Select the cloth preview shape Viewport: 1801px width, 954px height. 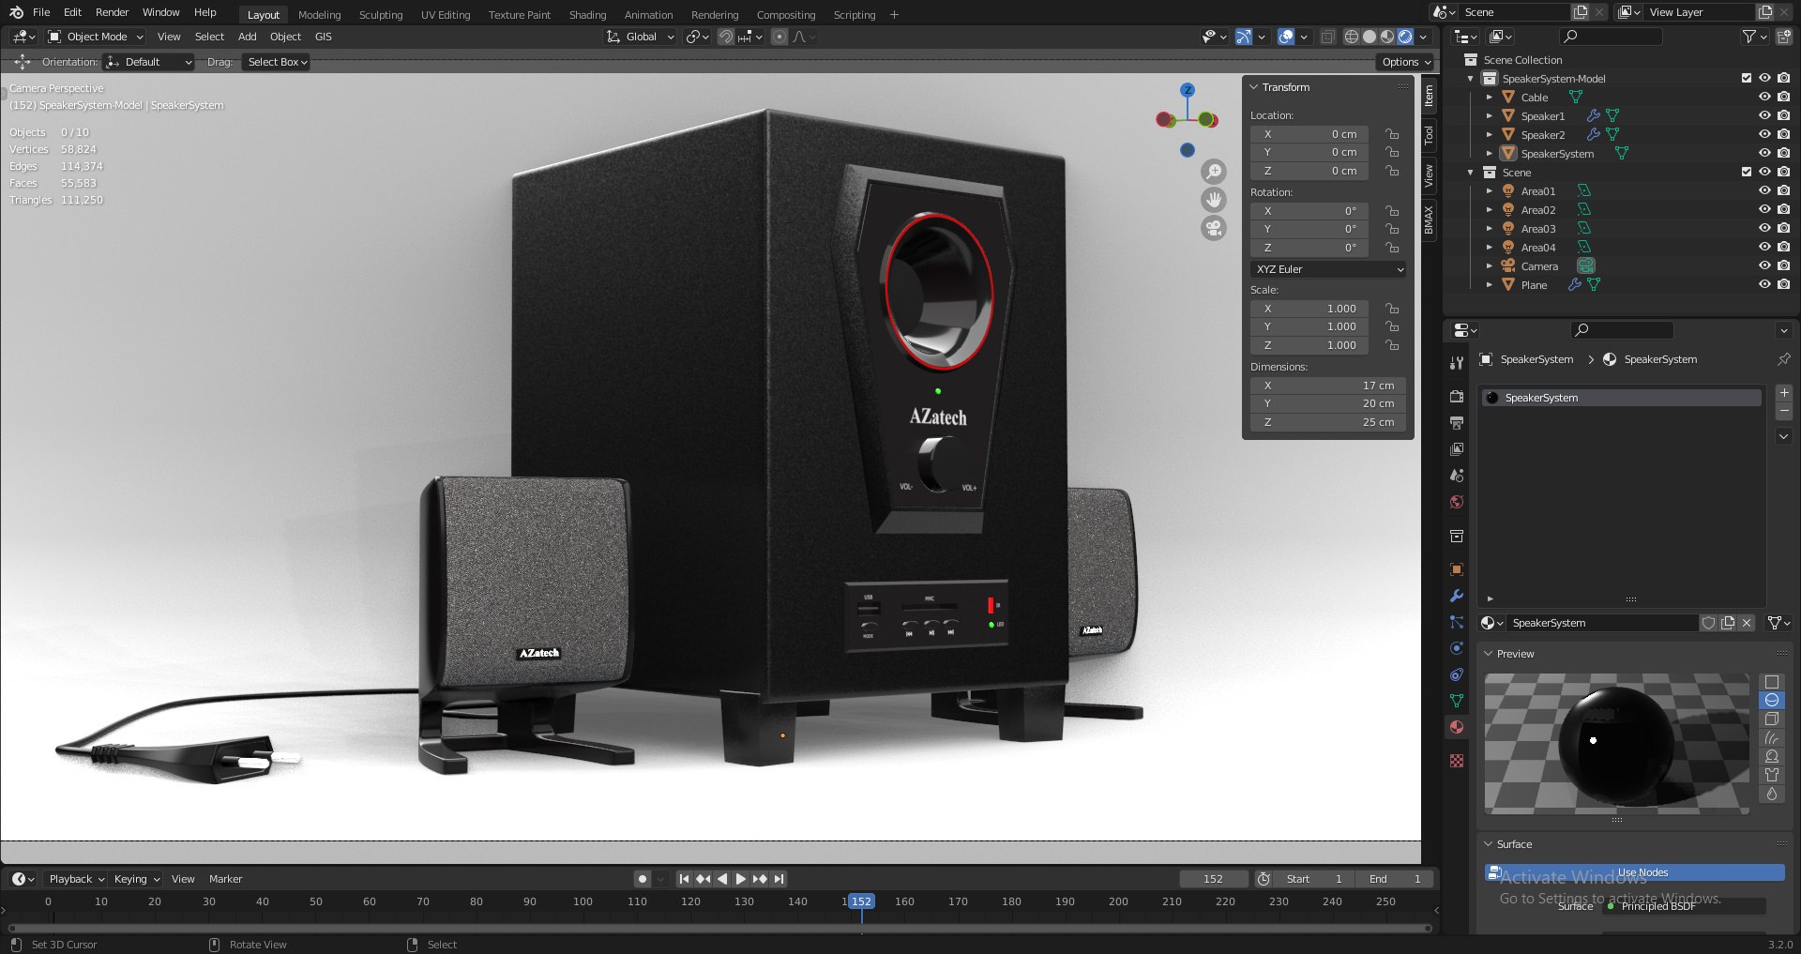pos(1772,775)
